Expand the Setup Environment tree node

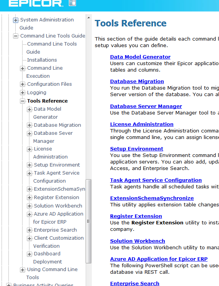29,165
